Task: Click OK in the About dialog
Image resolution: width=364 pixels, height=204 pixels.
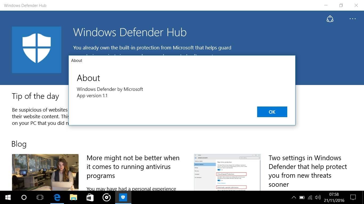Action: [x=272, y=112]
